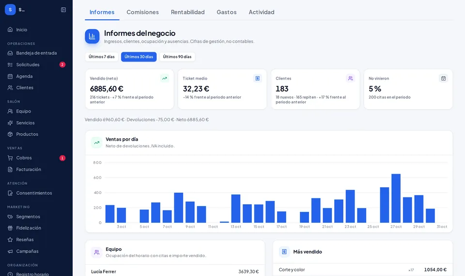This screenshot has height=276, width=465.
Task: Open the Rentabilidad tab
Action: point(188,12)
